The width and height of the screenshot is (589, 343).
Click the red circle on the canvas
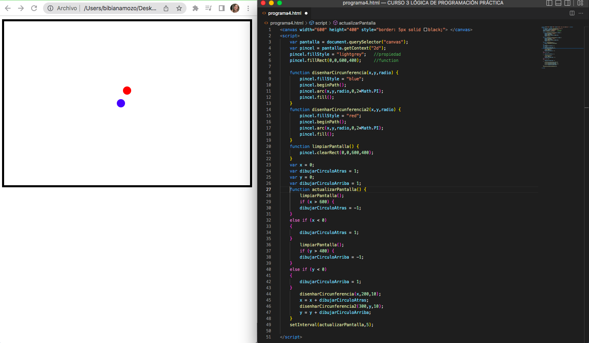(x=127, y=91)
